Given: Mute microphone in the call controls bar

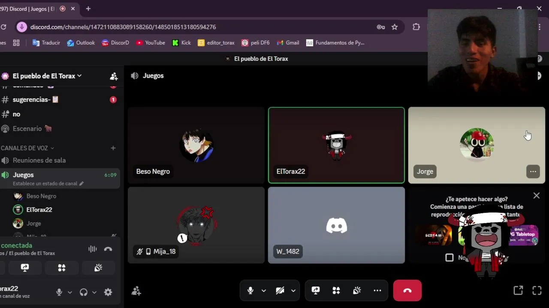Looking at the screenshot, I should tap(250, 290).
